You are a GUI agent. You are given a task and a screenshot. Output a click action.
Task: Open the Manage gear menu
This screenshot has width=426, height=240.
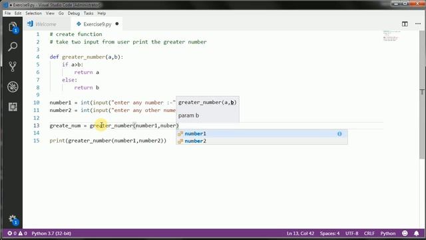click(x=13, y=219)
